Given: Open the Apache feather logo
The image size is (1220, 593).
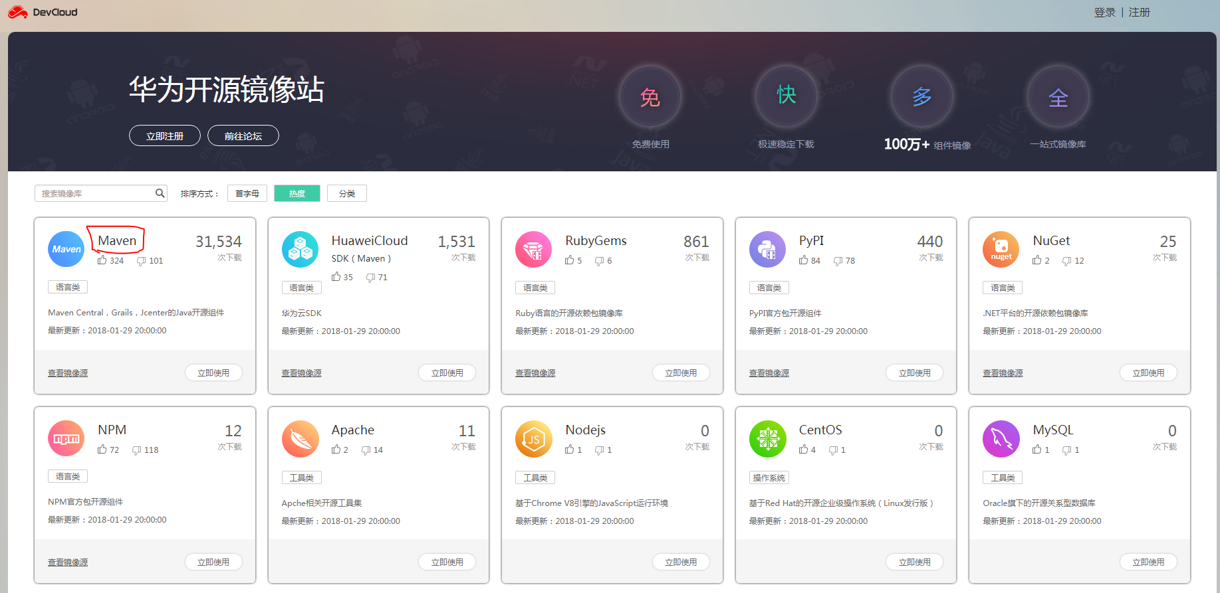Looking at the screenshot, I should coord(300,438).
